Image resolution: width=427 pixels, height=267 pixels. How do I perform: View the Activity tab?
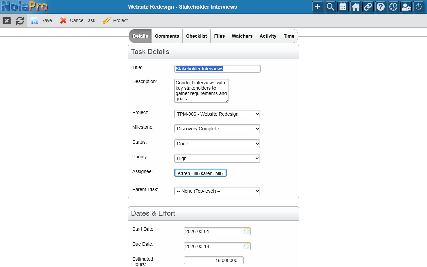(x=268, y=36)
